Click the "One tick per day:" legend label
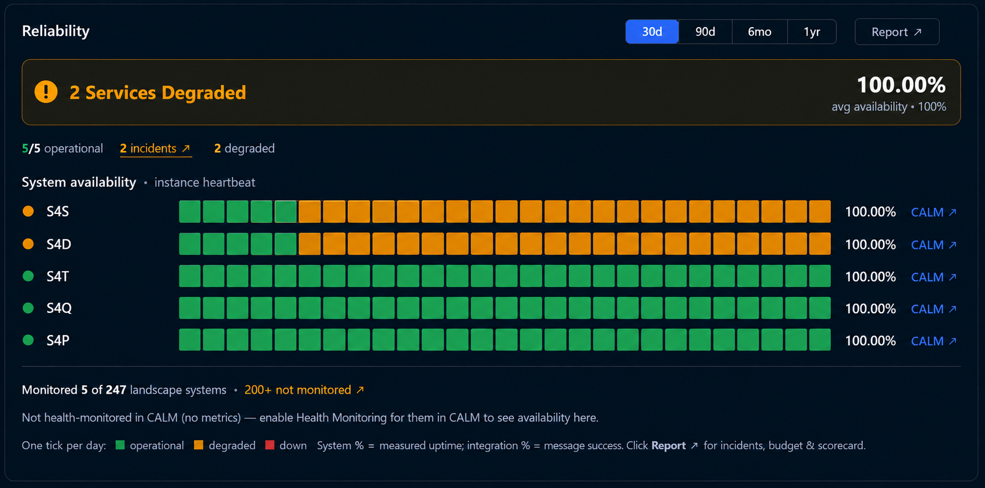Screen dimensions: 985x488 point(64,445)
